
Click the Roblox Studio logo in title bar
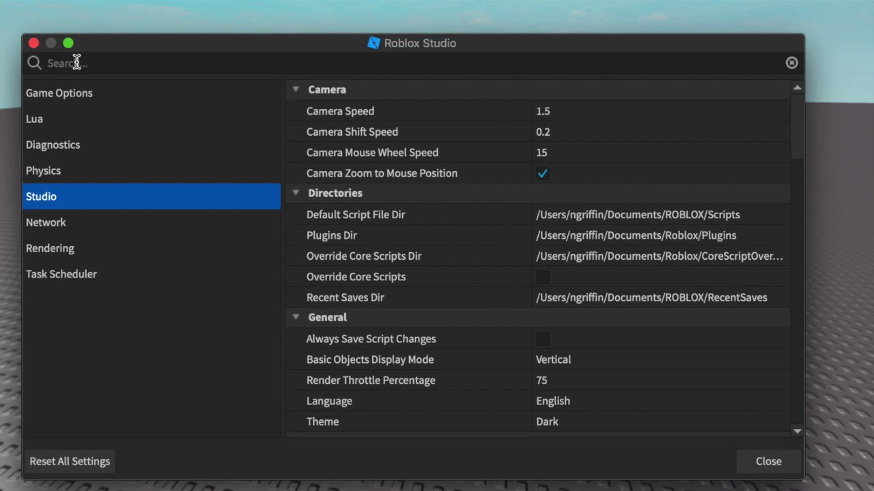click(373, 43)
